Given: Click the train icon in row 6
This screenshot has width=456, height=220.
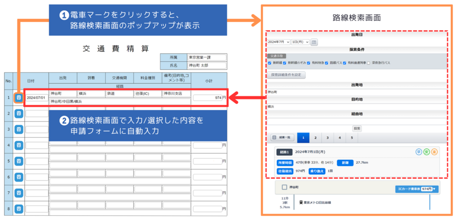Looking at the screenshot, I should pos(19,176).
